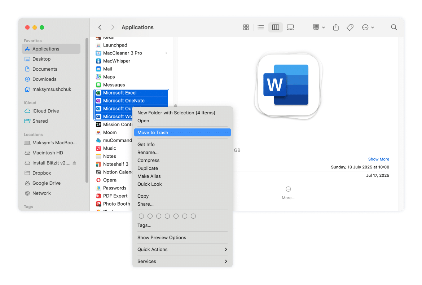Select Launchpad in the app list

[132, 45]
